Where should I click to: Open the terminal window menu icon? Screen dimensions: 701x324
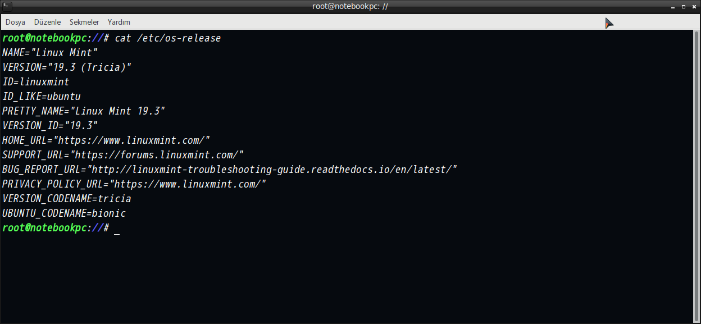[5, 6]
